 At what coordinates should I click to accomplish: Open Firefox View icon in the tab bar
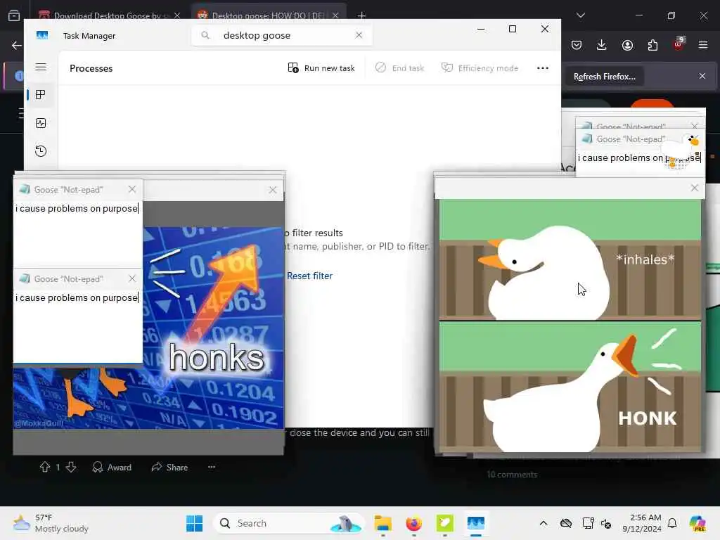coord(14,15)
